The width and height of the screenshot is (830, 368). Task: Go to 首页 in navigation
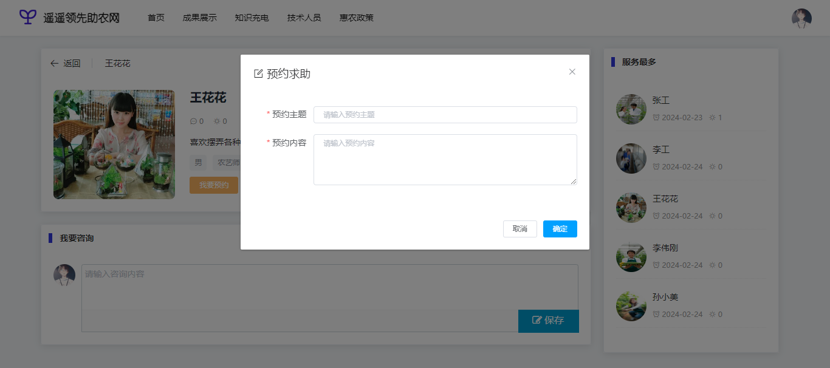[156, 18]
